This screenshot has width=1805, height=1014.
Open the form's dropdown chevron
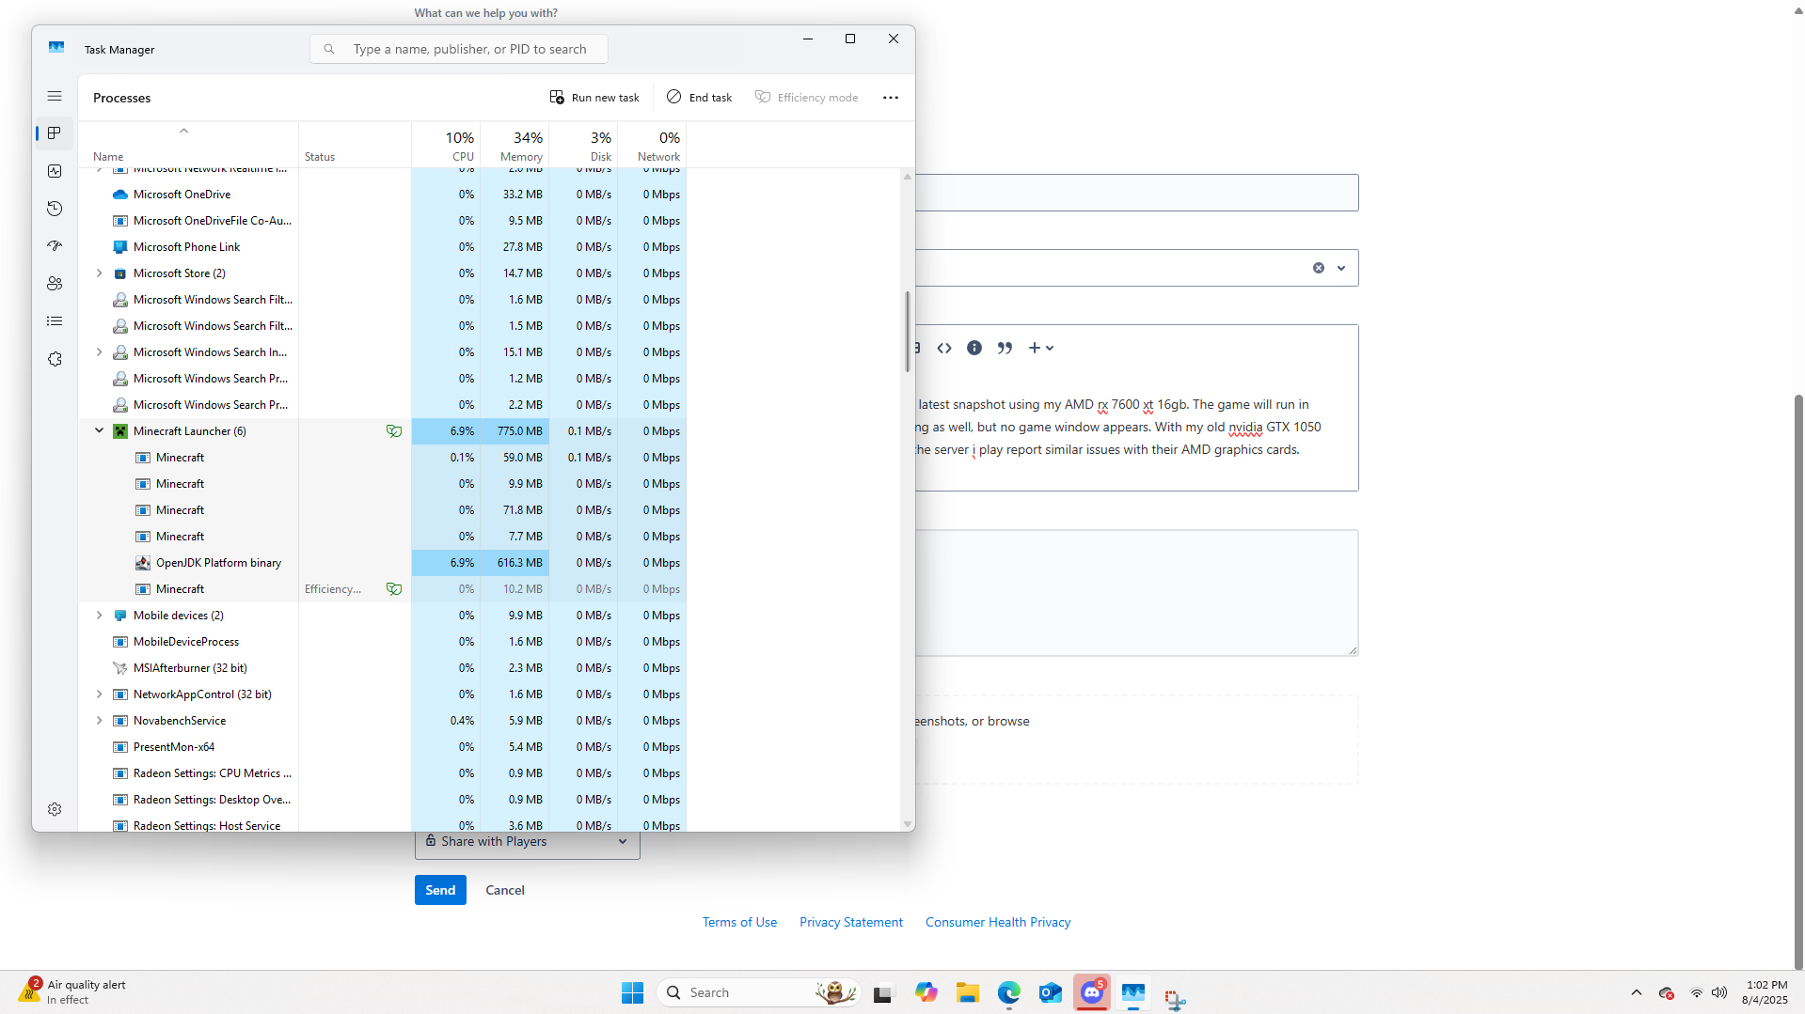(1341, 268)
